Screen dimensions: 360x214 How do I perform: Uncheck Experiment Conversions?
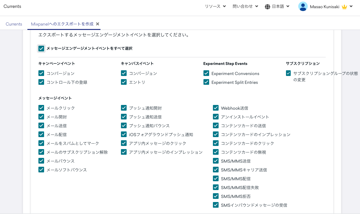point(206,73)
